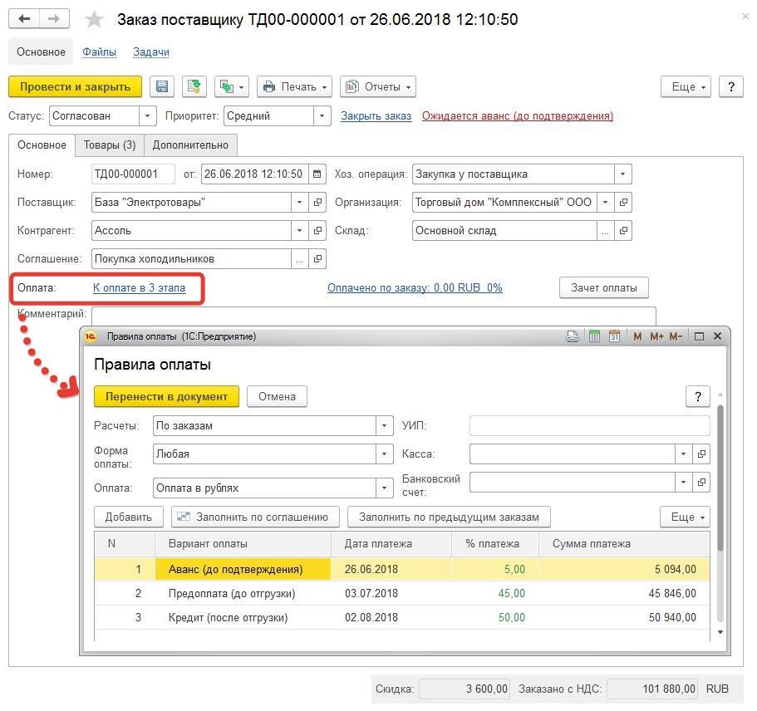
Task: Save the document with the floppy disk icon
Action: click(162, 86)
